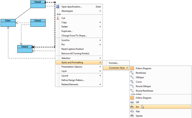Click the Class2 shape header
The width and height of the screenshot is (192, 118).
[x=38, y=21]
